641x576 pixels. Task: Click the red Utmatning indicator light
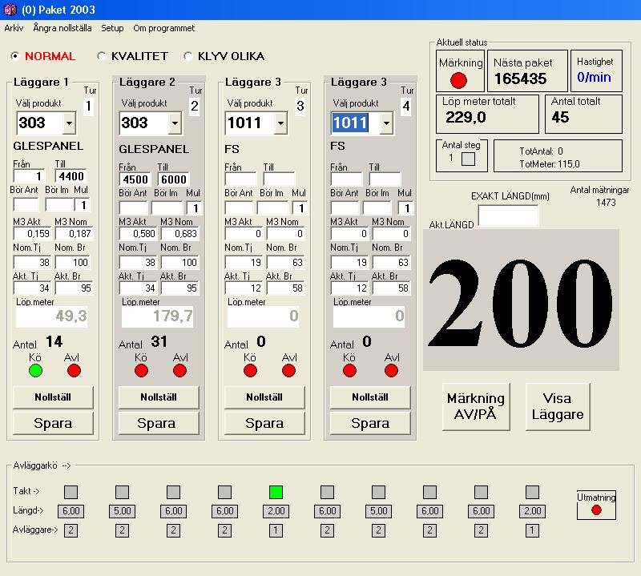point(596,510)
